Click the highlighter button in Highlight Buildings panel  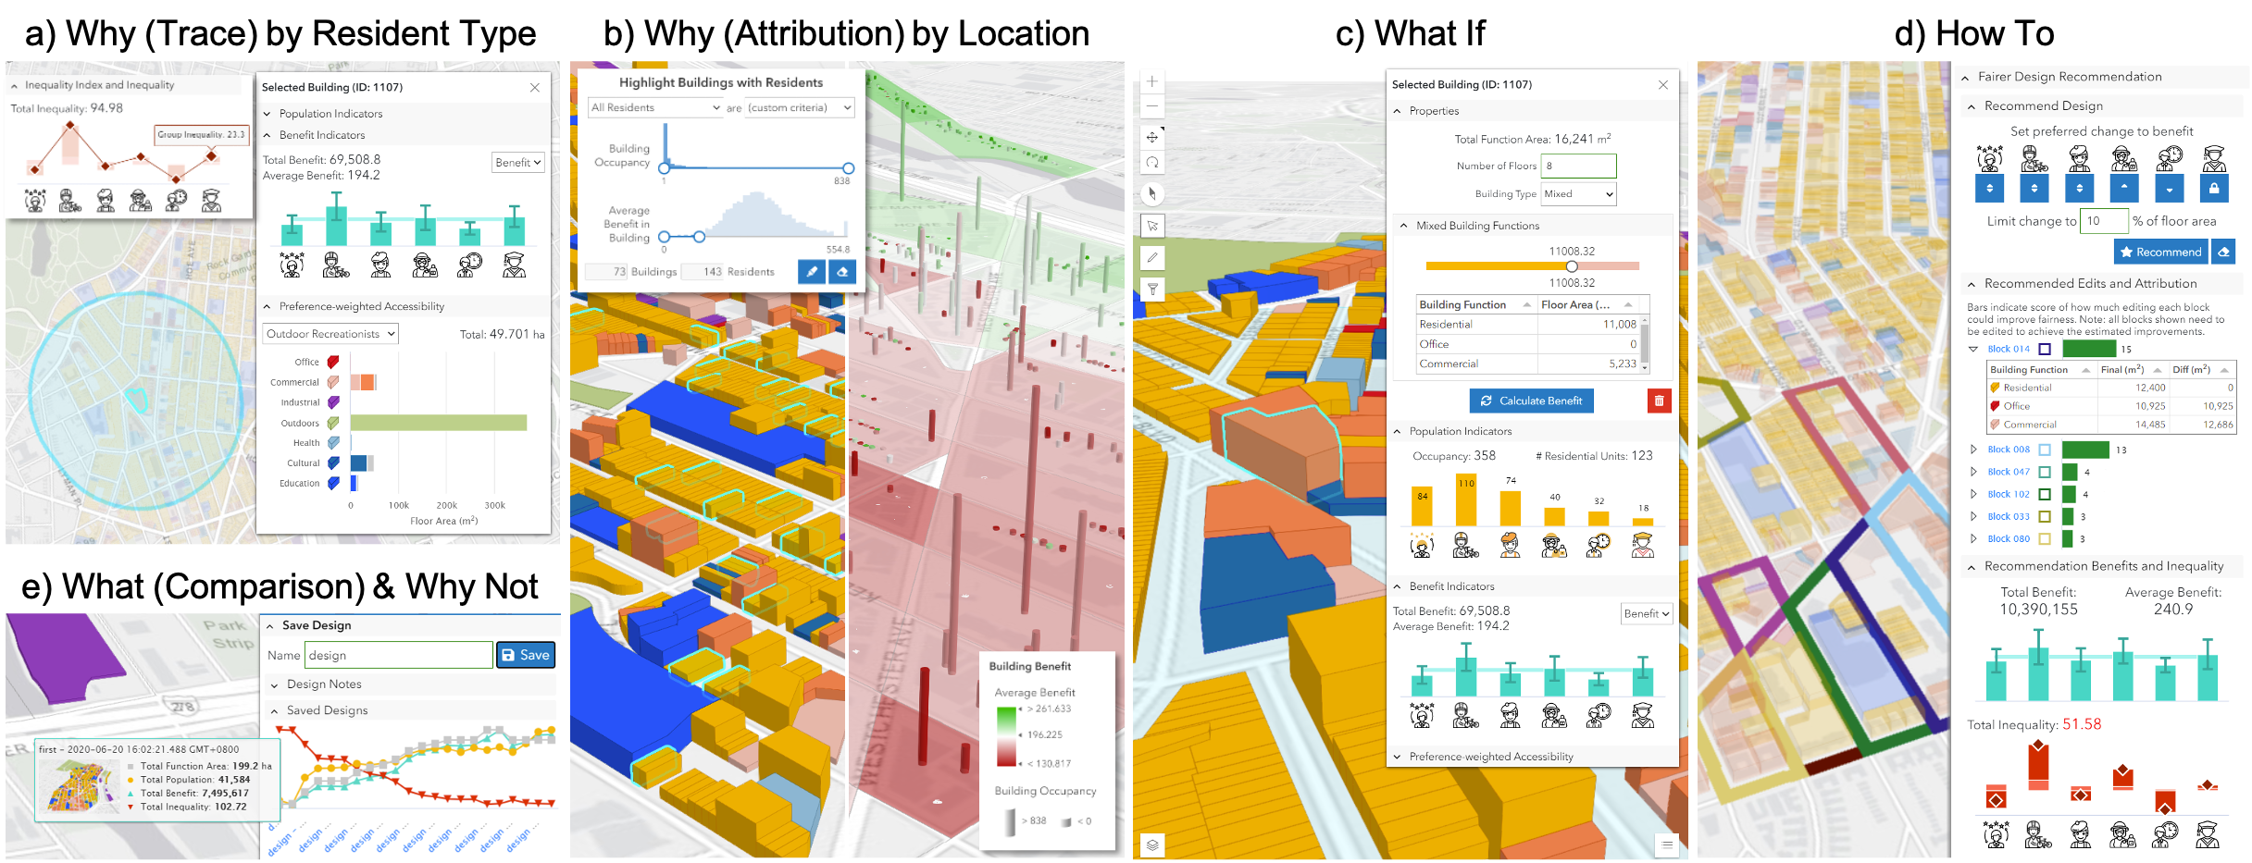812,272
